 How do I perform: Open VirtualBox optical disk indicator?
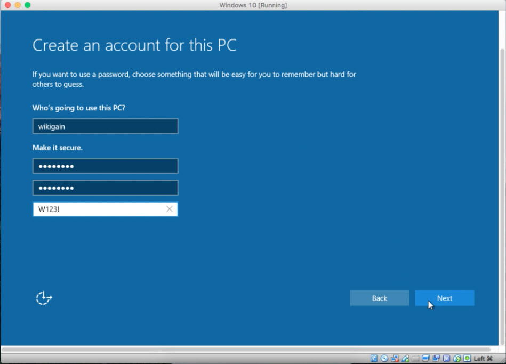(384, 358)
